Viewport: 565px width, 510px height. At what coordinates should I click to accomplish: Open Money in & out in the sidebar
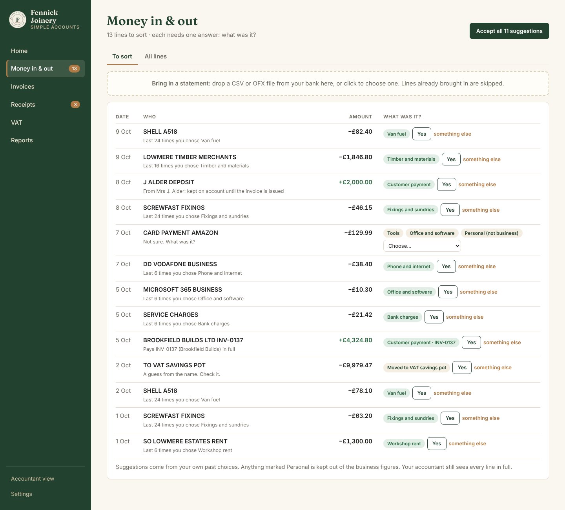pyautogui.click(x=46, y=69)
